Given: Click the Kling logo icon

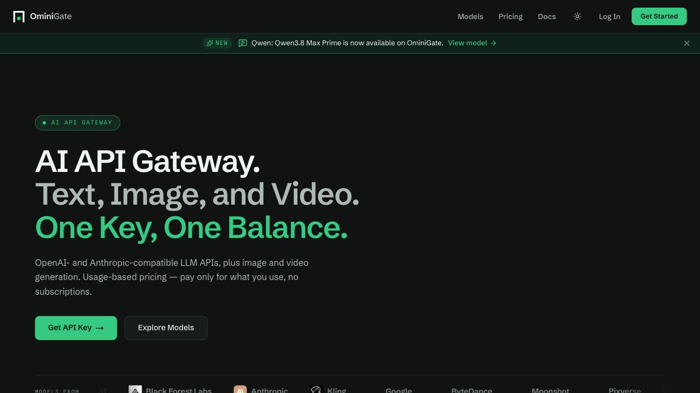Looking at the screenshot, I should pyautogui.click(x=316, y=390).
